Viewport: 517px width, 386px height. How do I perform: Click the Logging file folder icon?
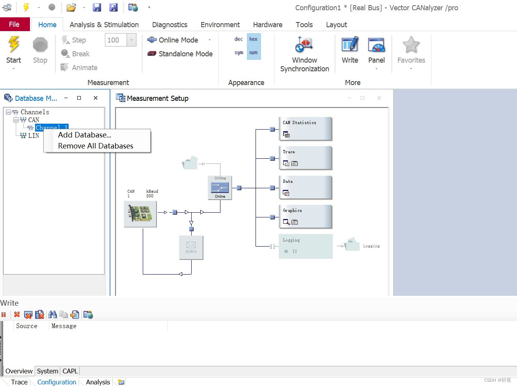point(352,244)
